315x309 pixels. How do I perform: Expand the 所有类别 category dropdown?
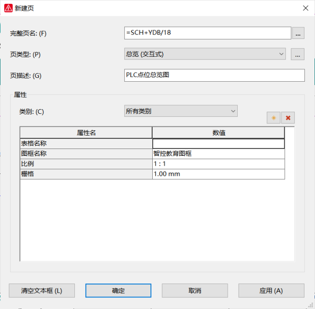coord(233,111)
